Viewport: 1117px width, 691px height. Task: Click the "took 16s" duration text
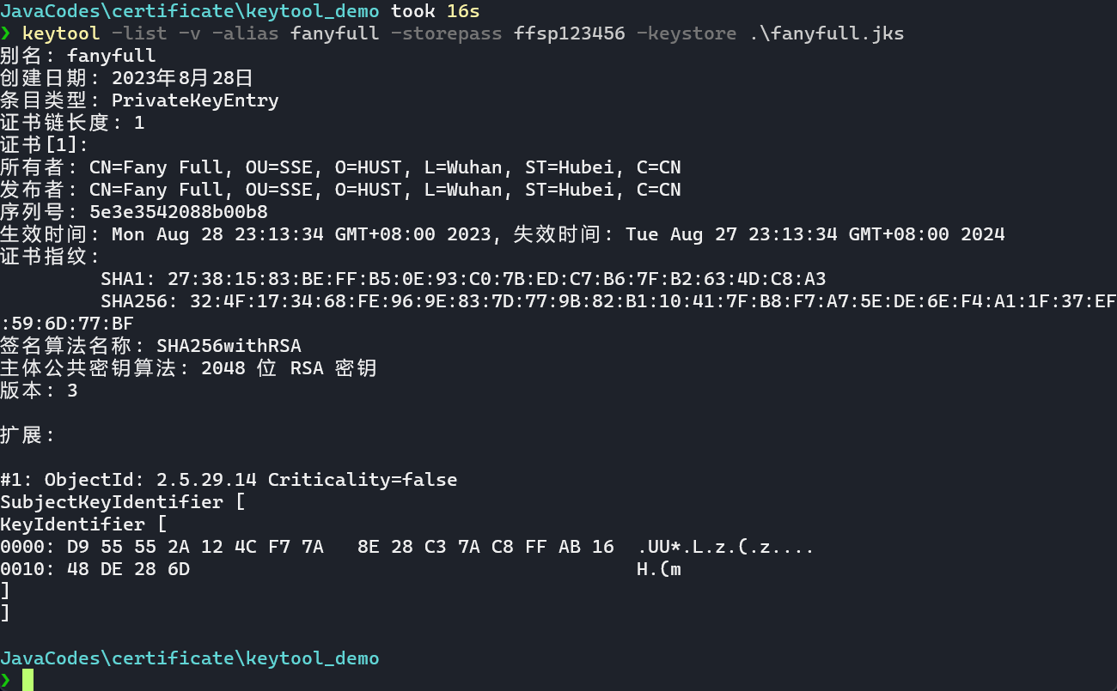coord(436,11)
